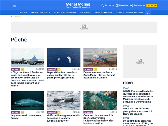Viewport: 168px width, 126px height.
Task: Click Actualité tag on moules de bouchot article
Action: point(15,69)
